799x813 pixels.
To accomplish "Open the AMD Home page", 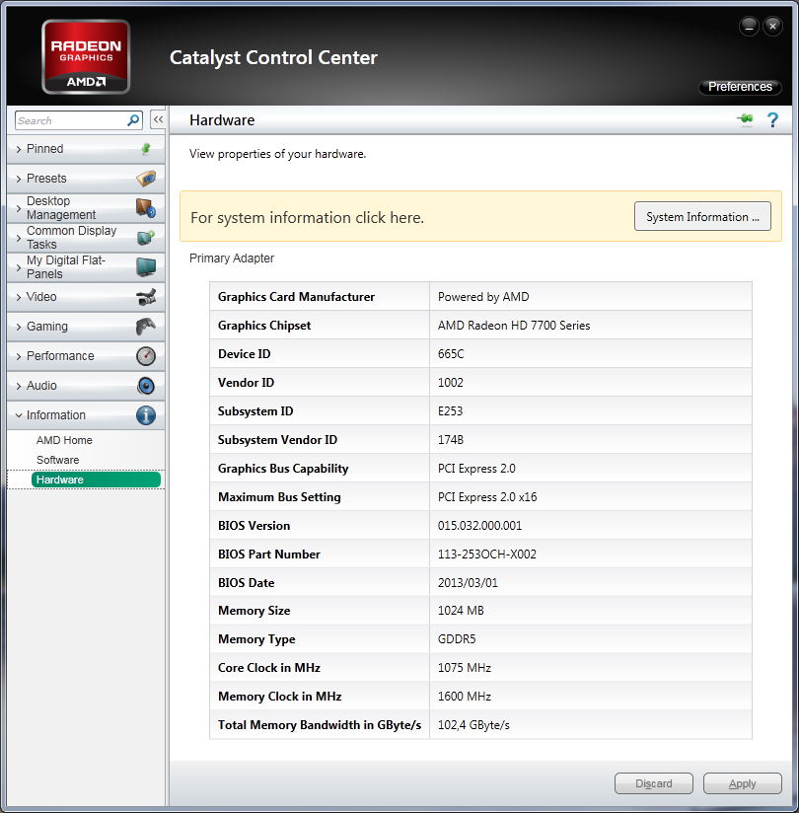I will coord(64,440).
